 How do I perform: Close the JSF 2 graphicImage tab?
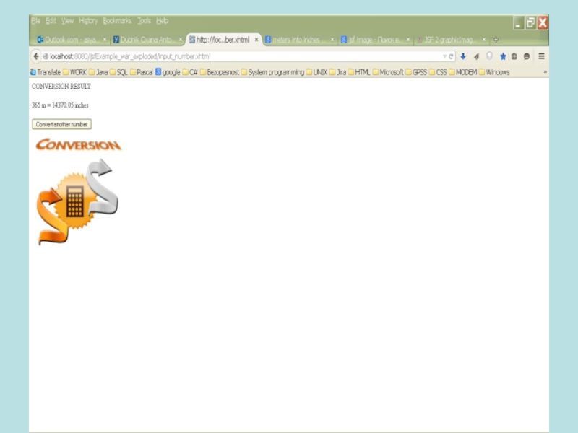484,40
